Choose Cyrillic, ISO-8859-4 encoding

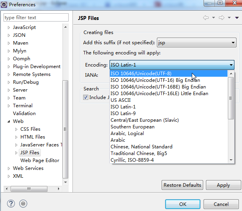point(169,160)
